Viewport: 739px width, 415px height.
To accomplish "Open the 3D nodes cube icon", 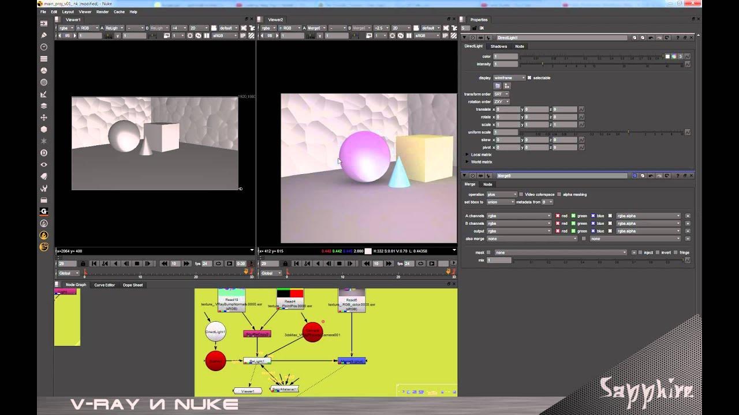I will [x=44, y=130].
